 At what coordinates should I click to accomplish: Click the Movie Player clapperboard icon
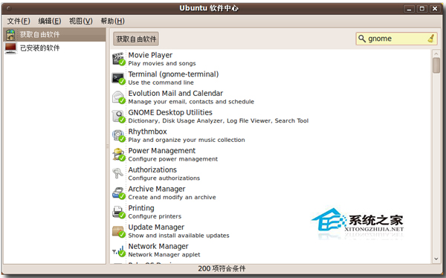tap(118, 59)
